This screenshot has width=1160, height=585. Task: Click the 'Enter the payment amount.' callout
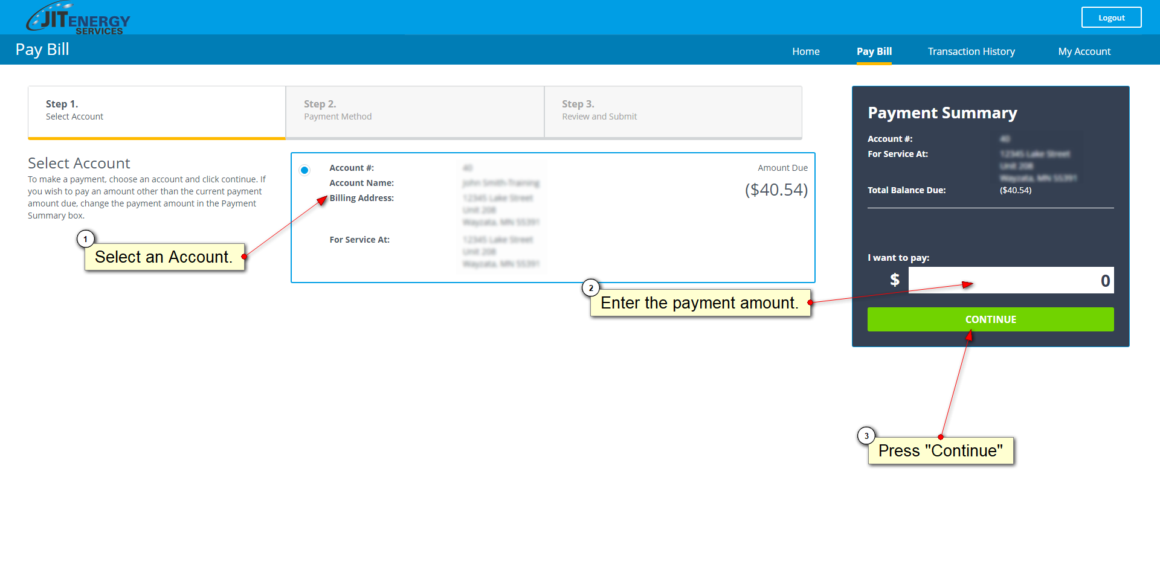pos(700,303)
